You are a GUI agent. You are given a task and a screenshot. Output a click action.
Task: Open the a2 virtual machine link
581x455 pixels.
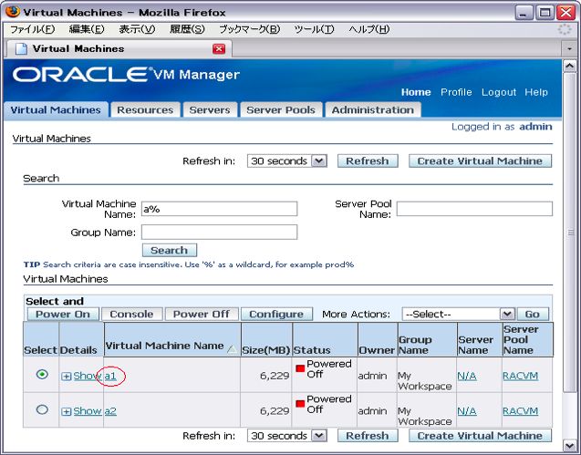[x=110, y=411]
